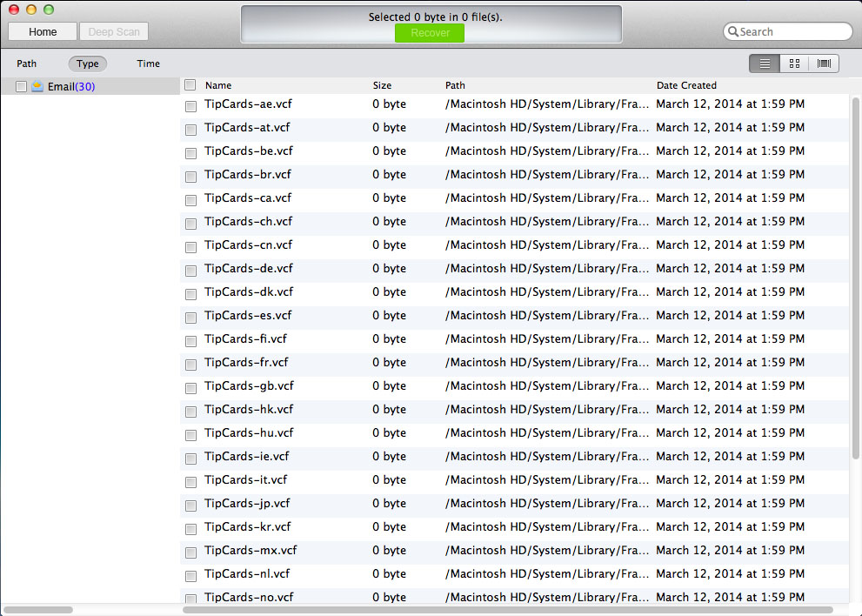Close the window with red button
This screenshot has height=616, width=862.
pyautogui.click(x=14, y=10)
